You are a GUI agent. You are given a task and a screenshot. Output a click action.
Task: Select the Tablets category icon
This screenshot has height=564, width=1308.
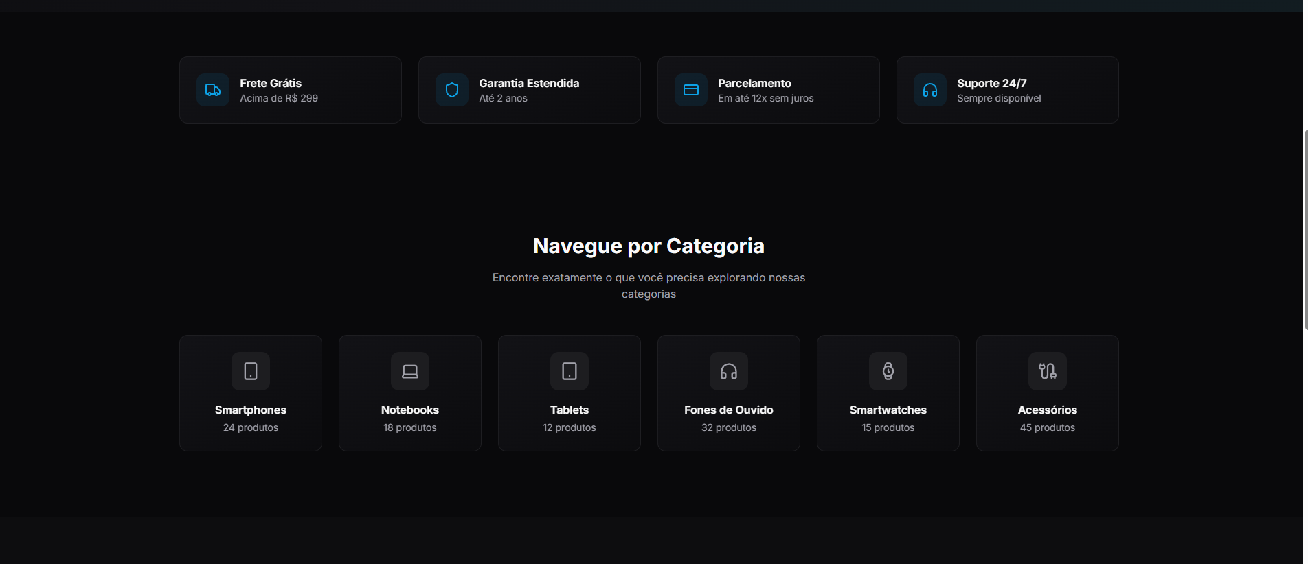[570, 371]
